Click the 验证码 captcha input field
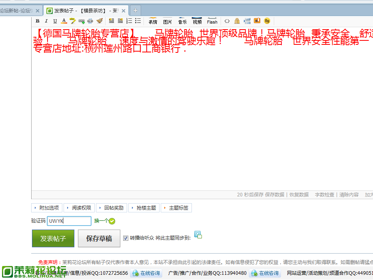373x280 pixels. pyautogui.click(x=69, y=221)
